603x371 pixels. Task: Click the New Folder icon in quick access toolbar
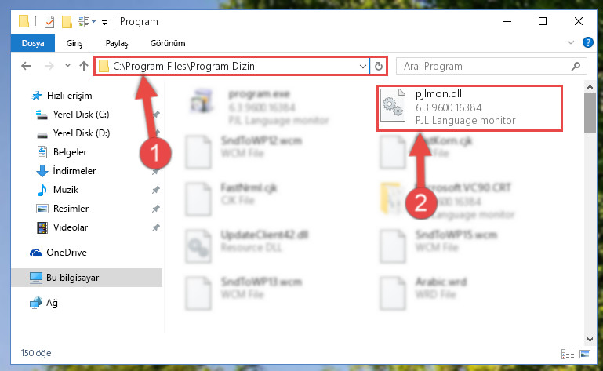(x=67, y=22)
